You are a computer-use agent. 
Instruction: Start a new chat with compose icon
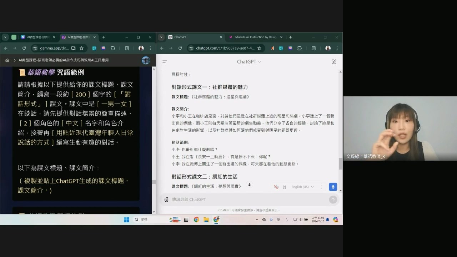(x=334, y=62)
